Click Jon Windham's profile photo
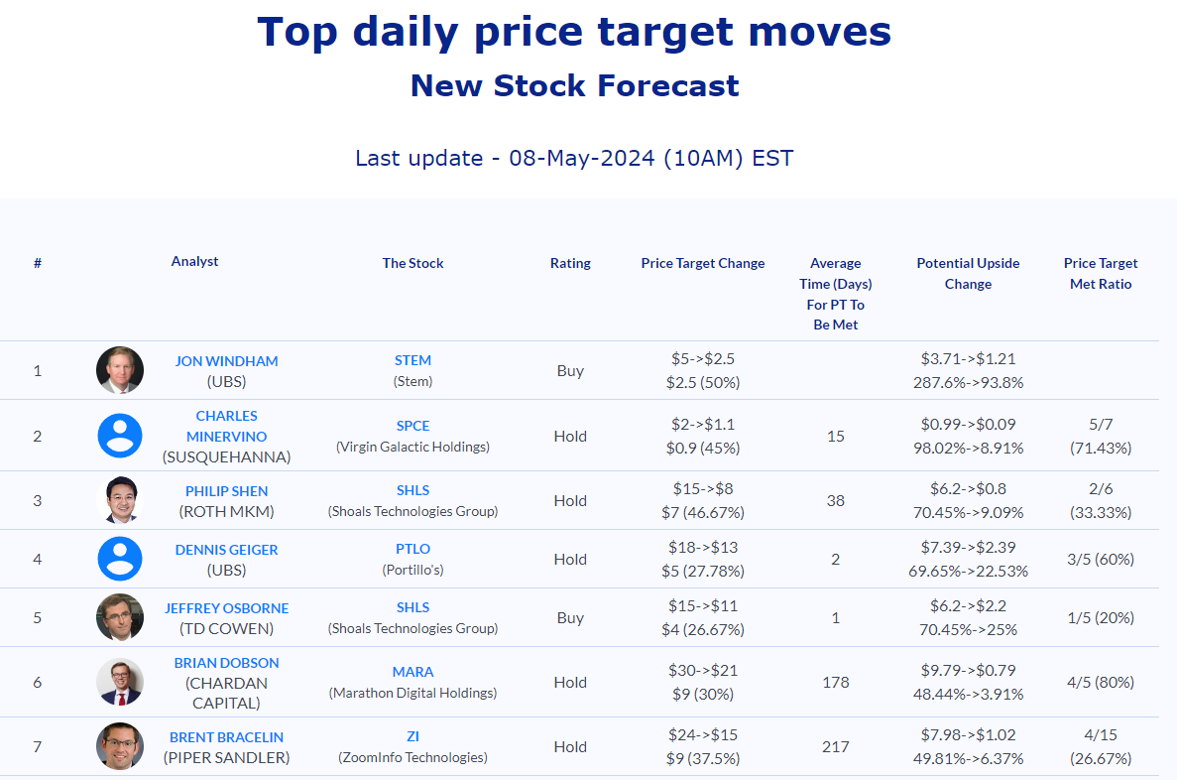This screenshot has height=780, width=1177. point(120,370)
